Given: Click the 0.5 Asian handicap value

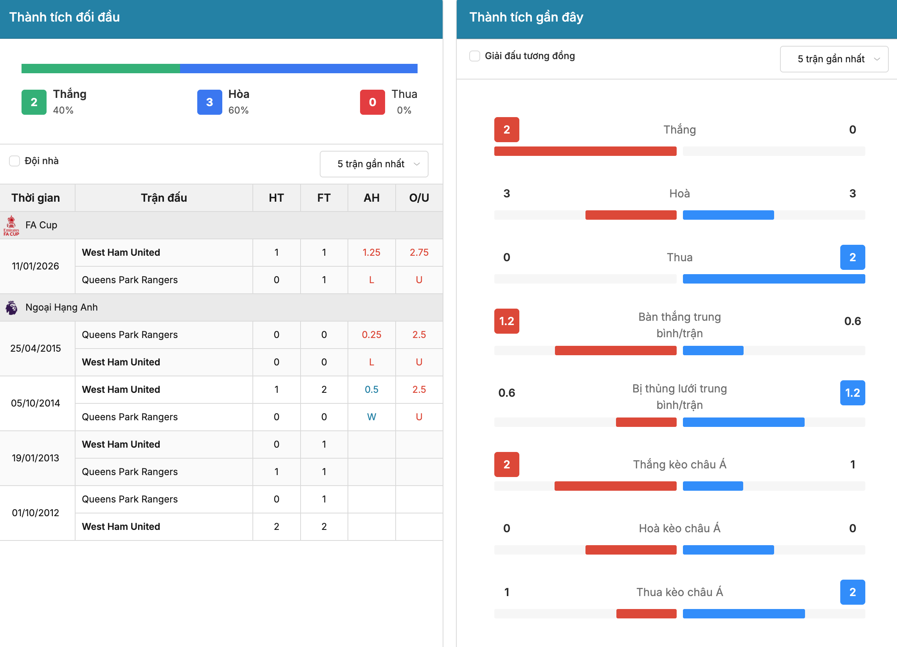Looking at the screenshot, I should coord(371,390).
